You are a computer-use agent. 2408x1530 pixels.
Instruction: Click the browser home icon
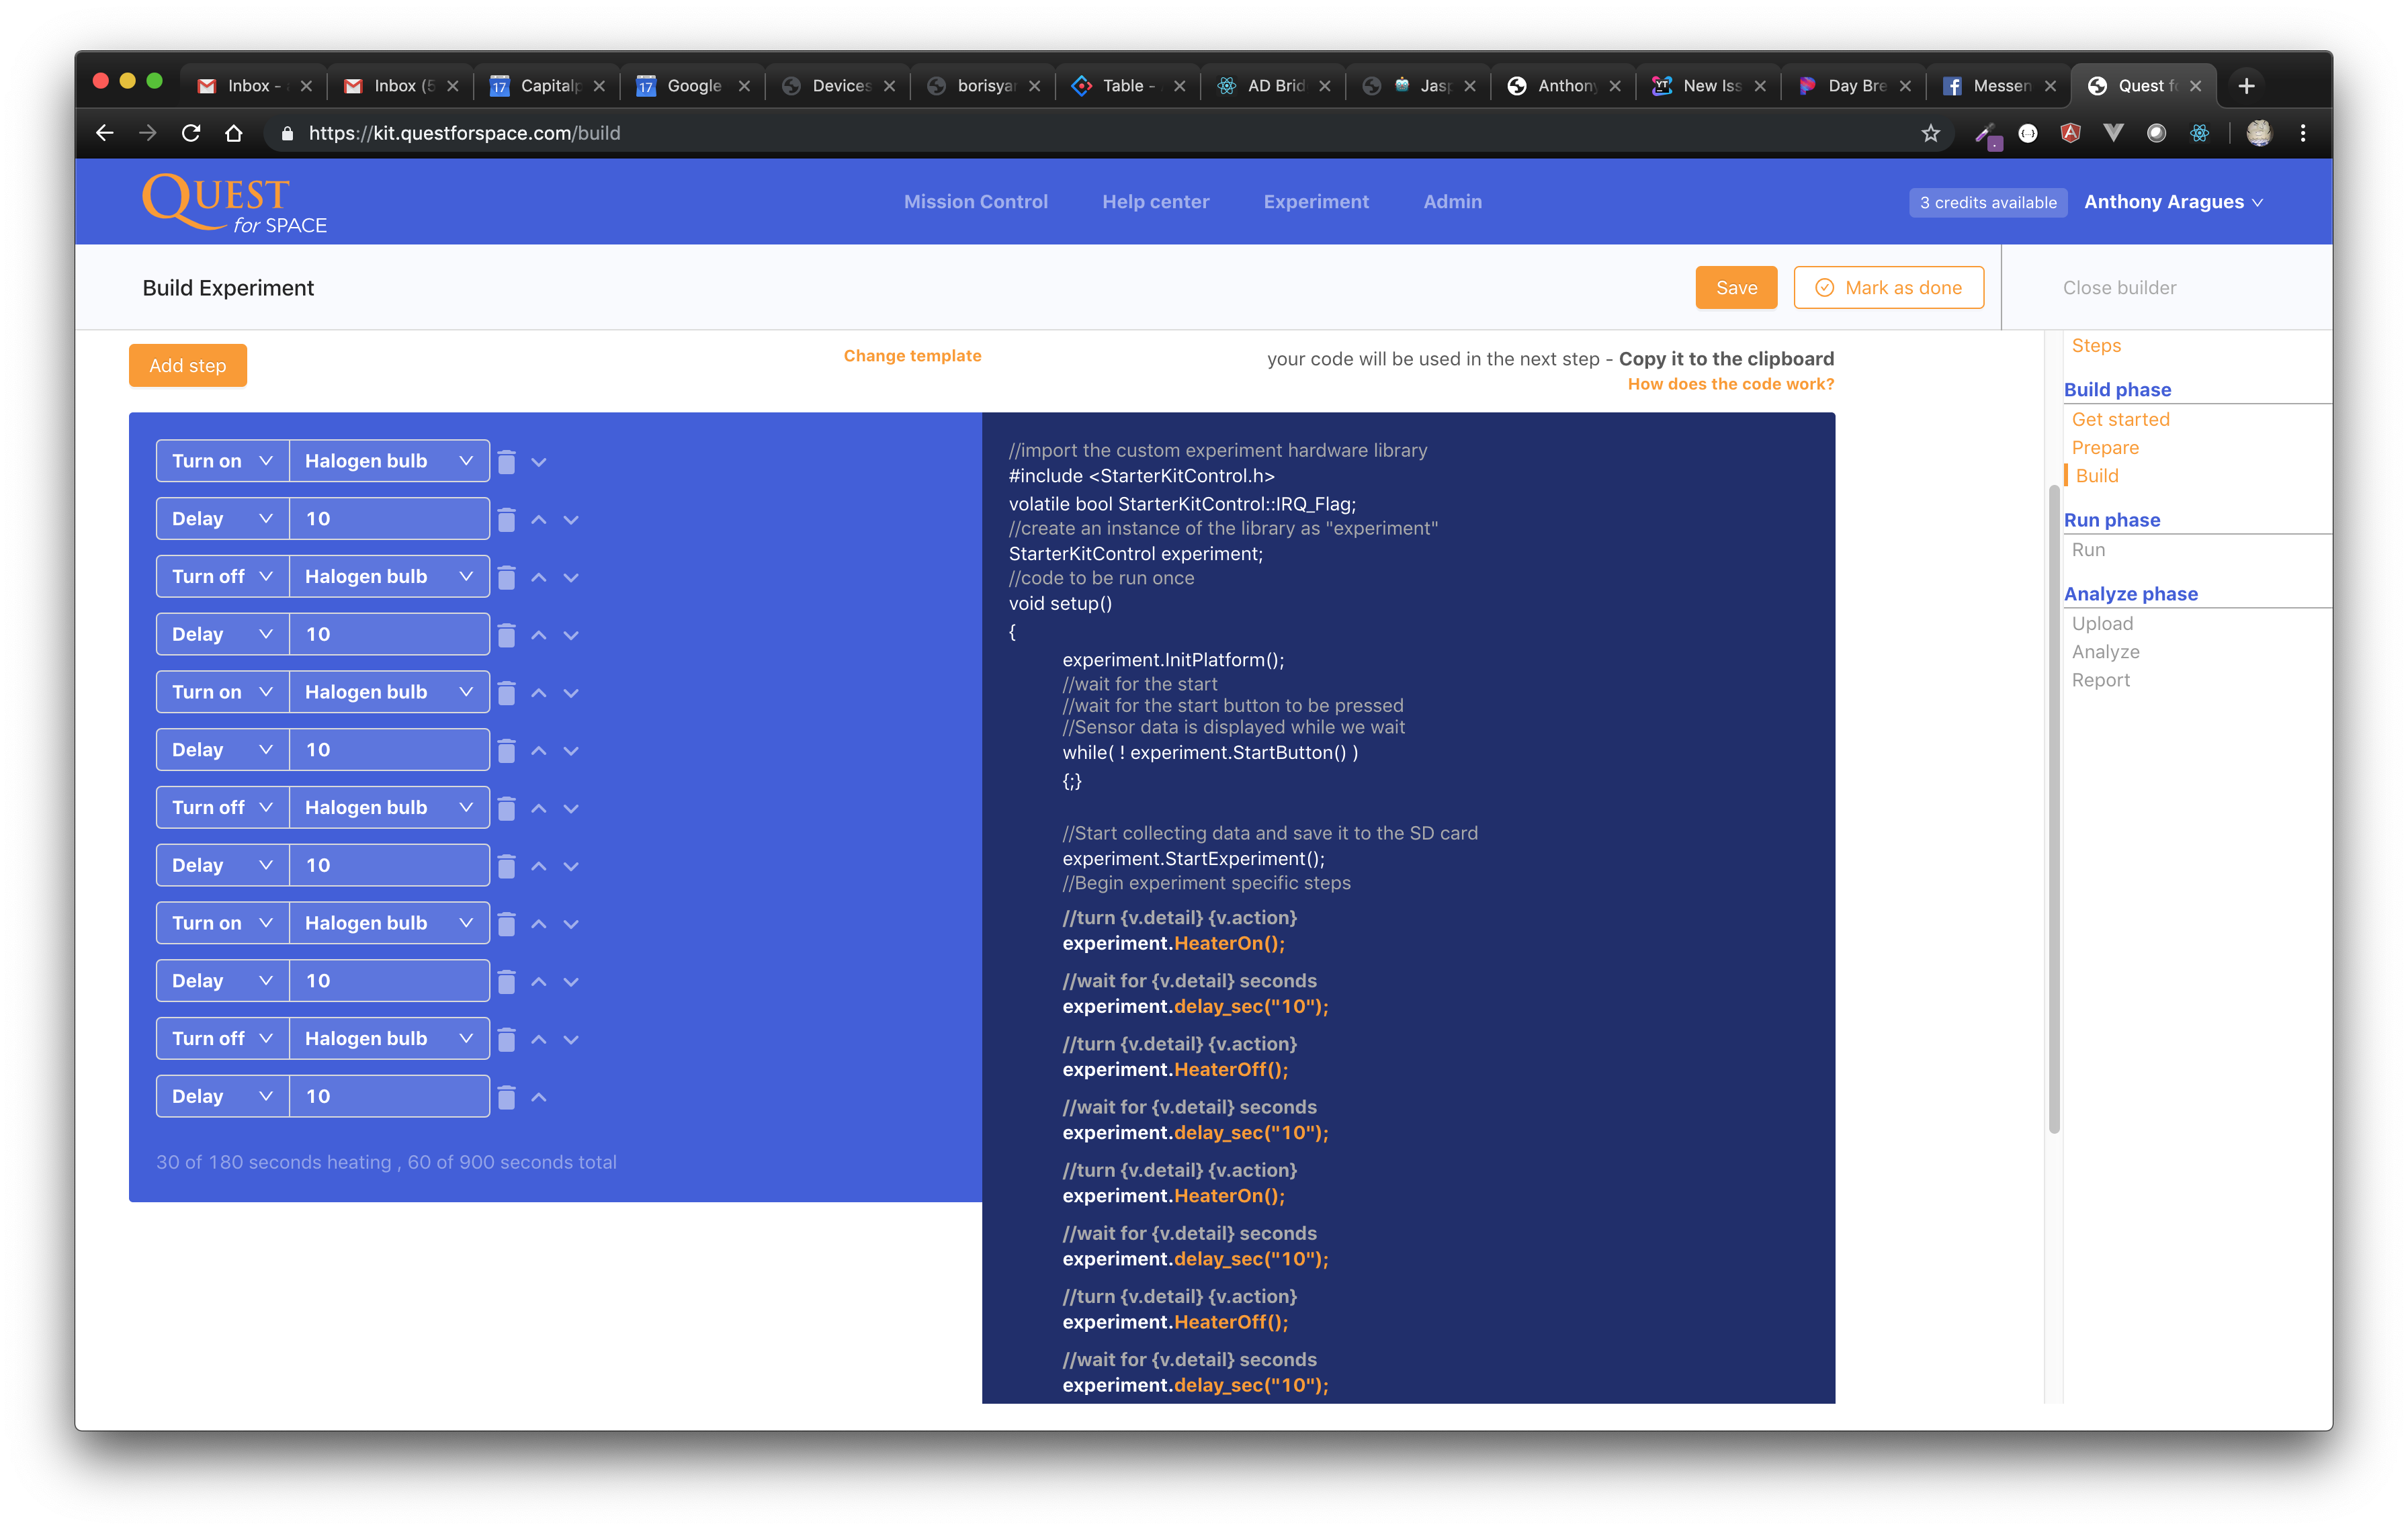[233, 133]
